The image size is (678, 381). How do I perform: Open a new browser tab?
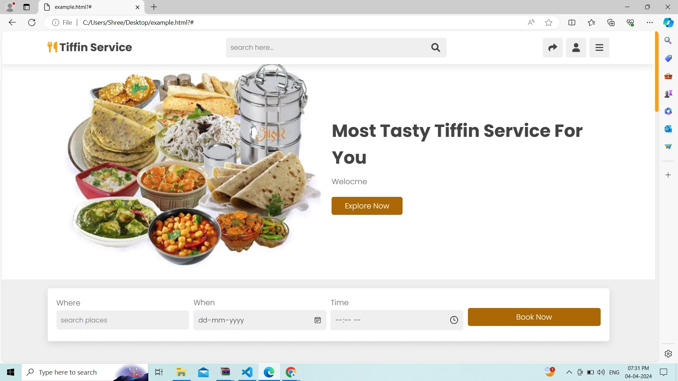pos(154,7)
